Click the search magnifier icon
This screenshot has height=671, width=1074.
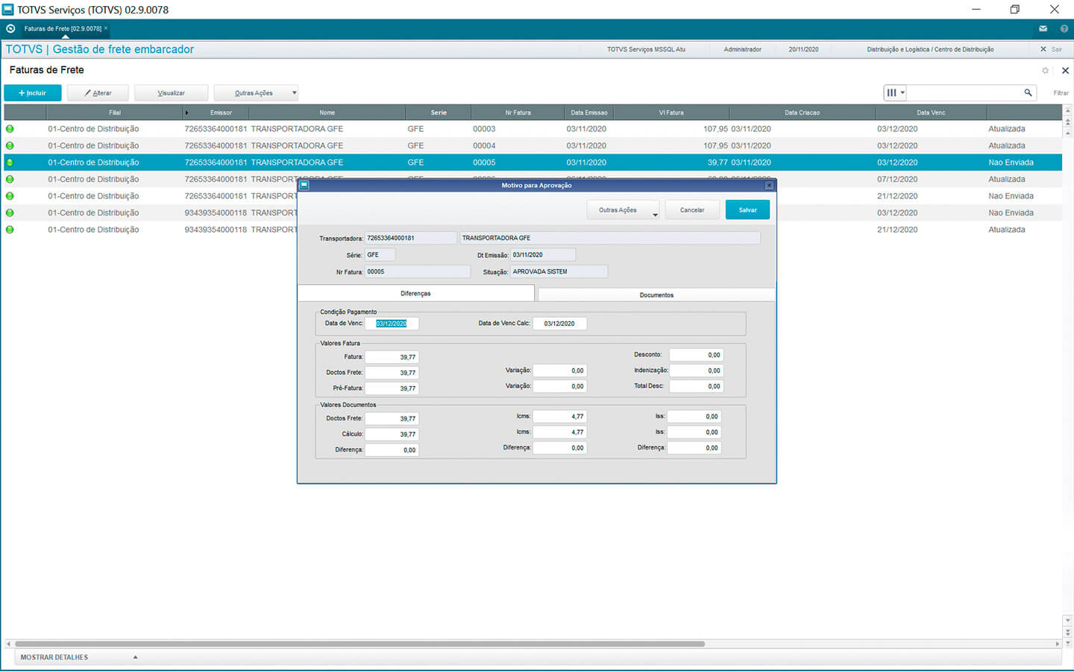1028,92
